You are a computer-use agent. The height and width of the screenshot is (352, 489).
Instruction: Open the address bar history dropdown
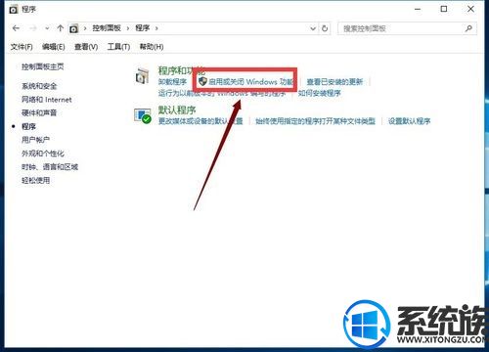(x=313, y=28)
